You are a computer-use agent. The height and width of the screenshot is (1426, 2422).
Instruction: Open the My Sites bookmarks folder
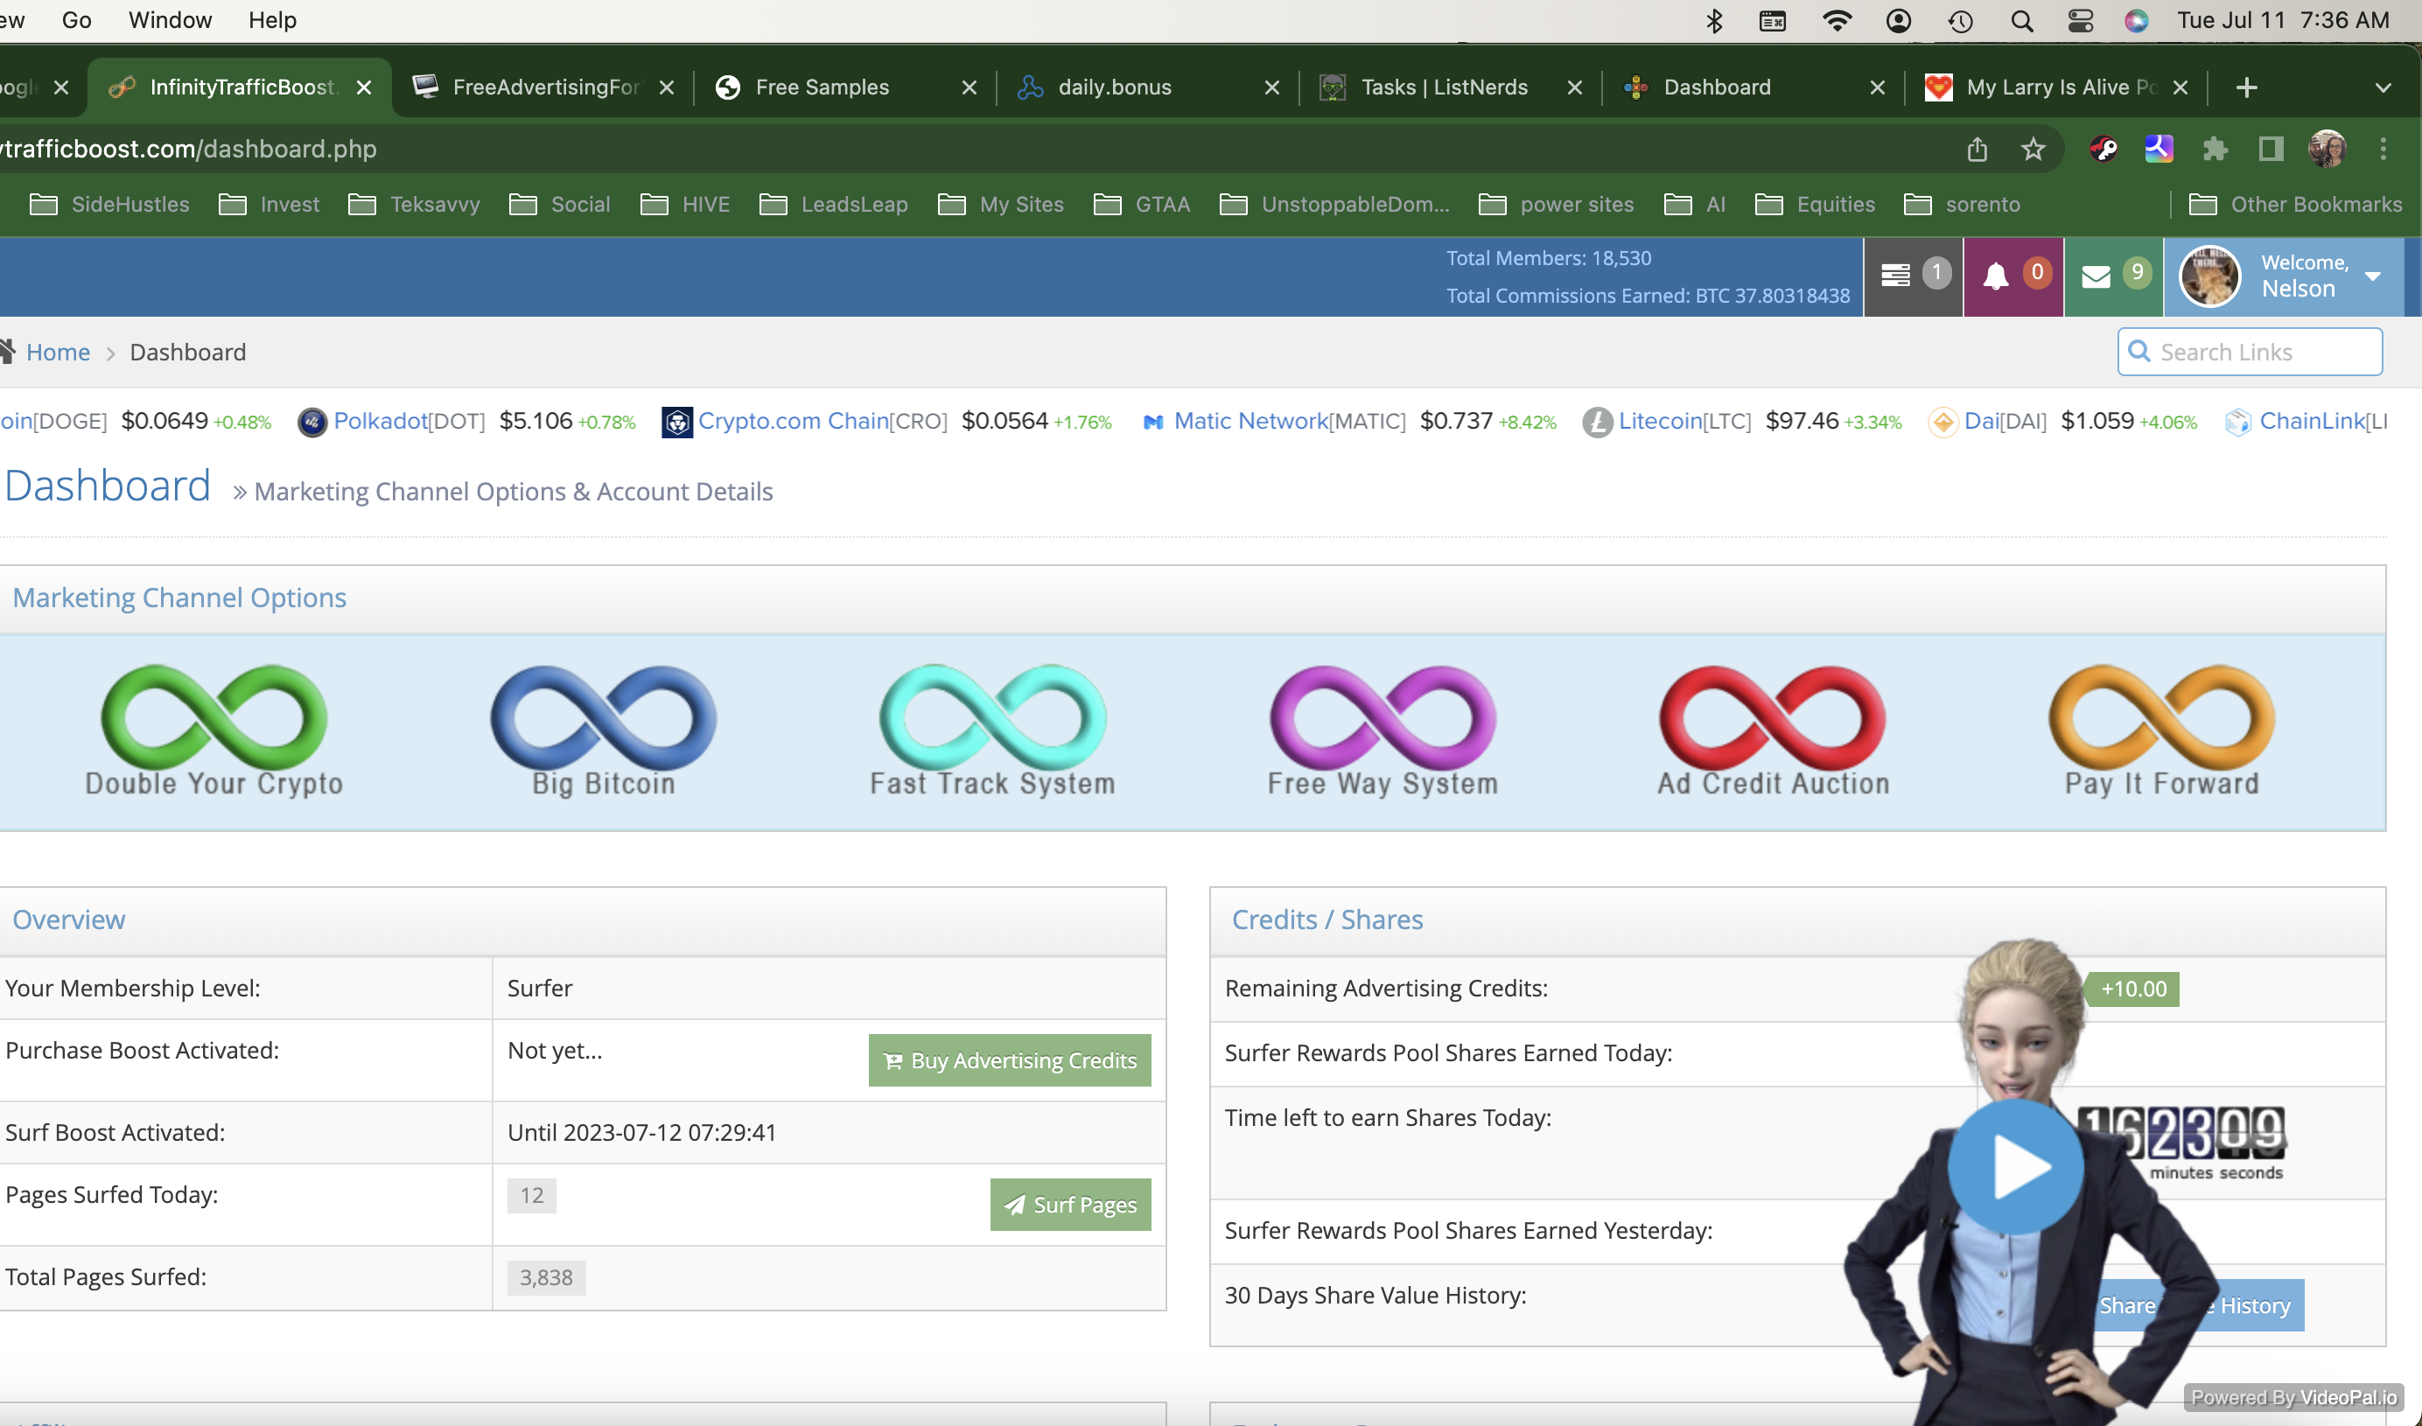point(1000,205)
